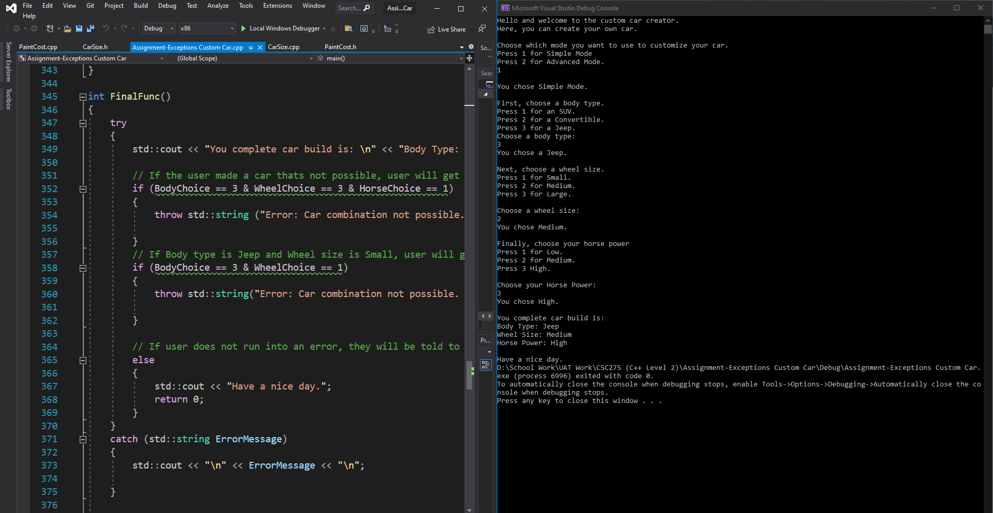Click the Open File folder icon
This screenshot has height=513, width=993.
point(67,28)
